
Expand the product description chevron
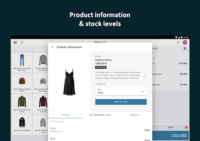[145, 75]
